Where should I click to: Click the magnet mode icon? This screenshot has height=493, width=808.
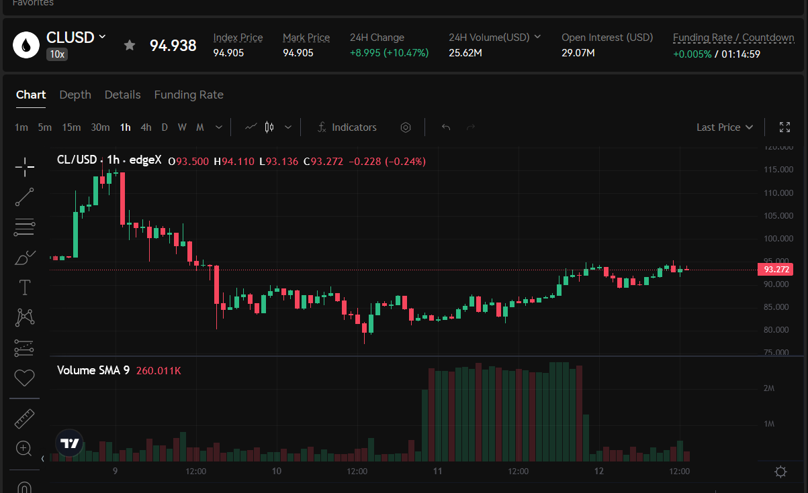coord(25,486)
